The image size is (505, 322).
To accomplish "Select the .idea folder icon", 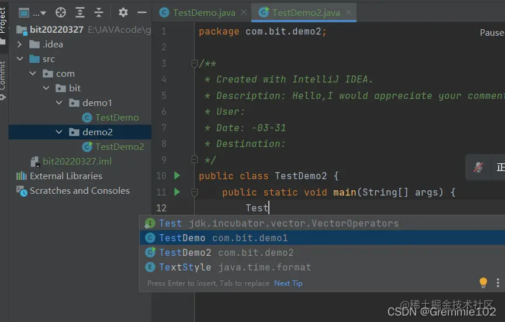I will [34, 44].
